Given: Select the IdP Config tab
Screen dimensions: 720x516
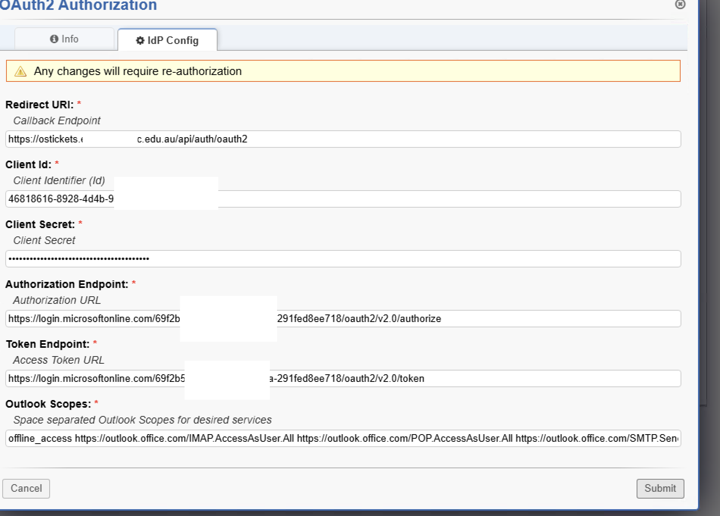Looking at the screenshot, I should coord(167,40).
